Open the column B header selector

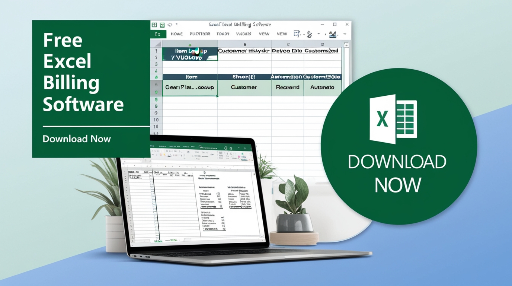[x=245, y=44]
